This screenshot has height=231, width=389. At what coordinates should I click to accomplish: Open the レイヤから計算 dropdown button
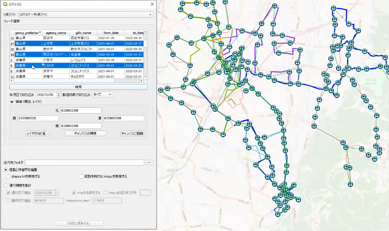pos(38,134)
